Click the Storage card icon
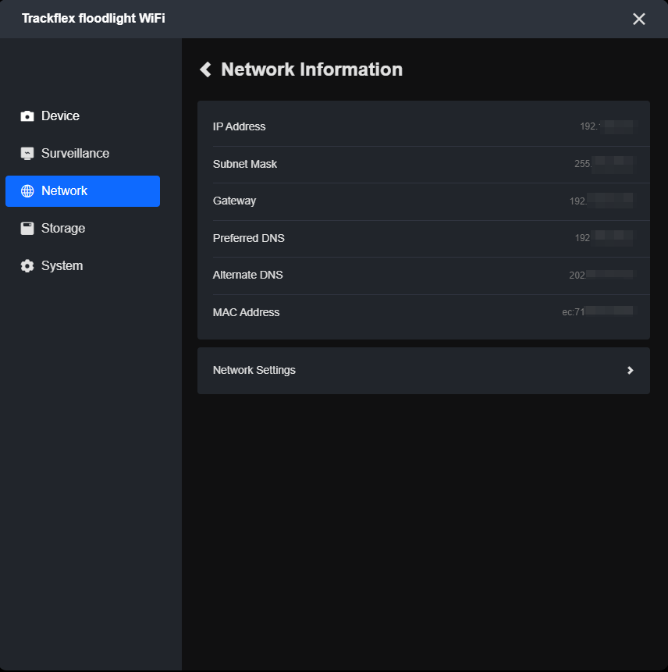The image size is (668, 672). (27, 229)
